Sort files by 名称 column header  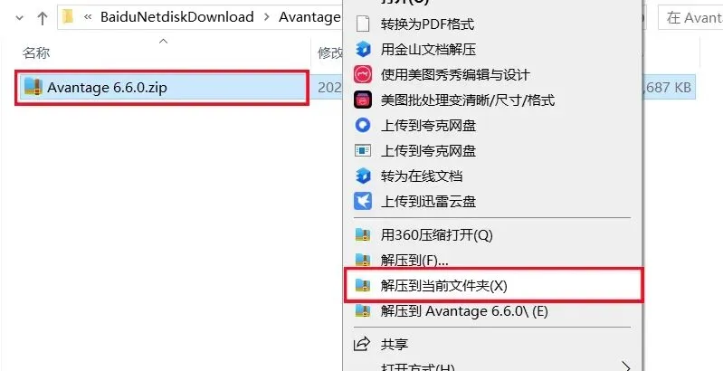coord(36,53)
